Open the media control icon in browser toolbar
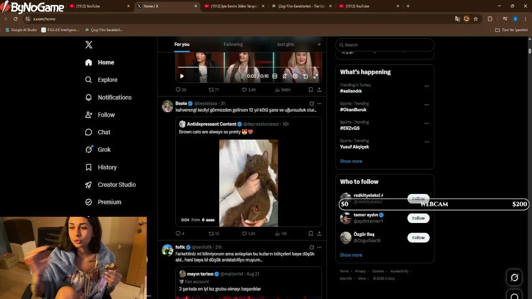The height and width of the screenshot is (299, 532). tap(505, 19)
